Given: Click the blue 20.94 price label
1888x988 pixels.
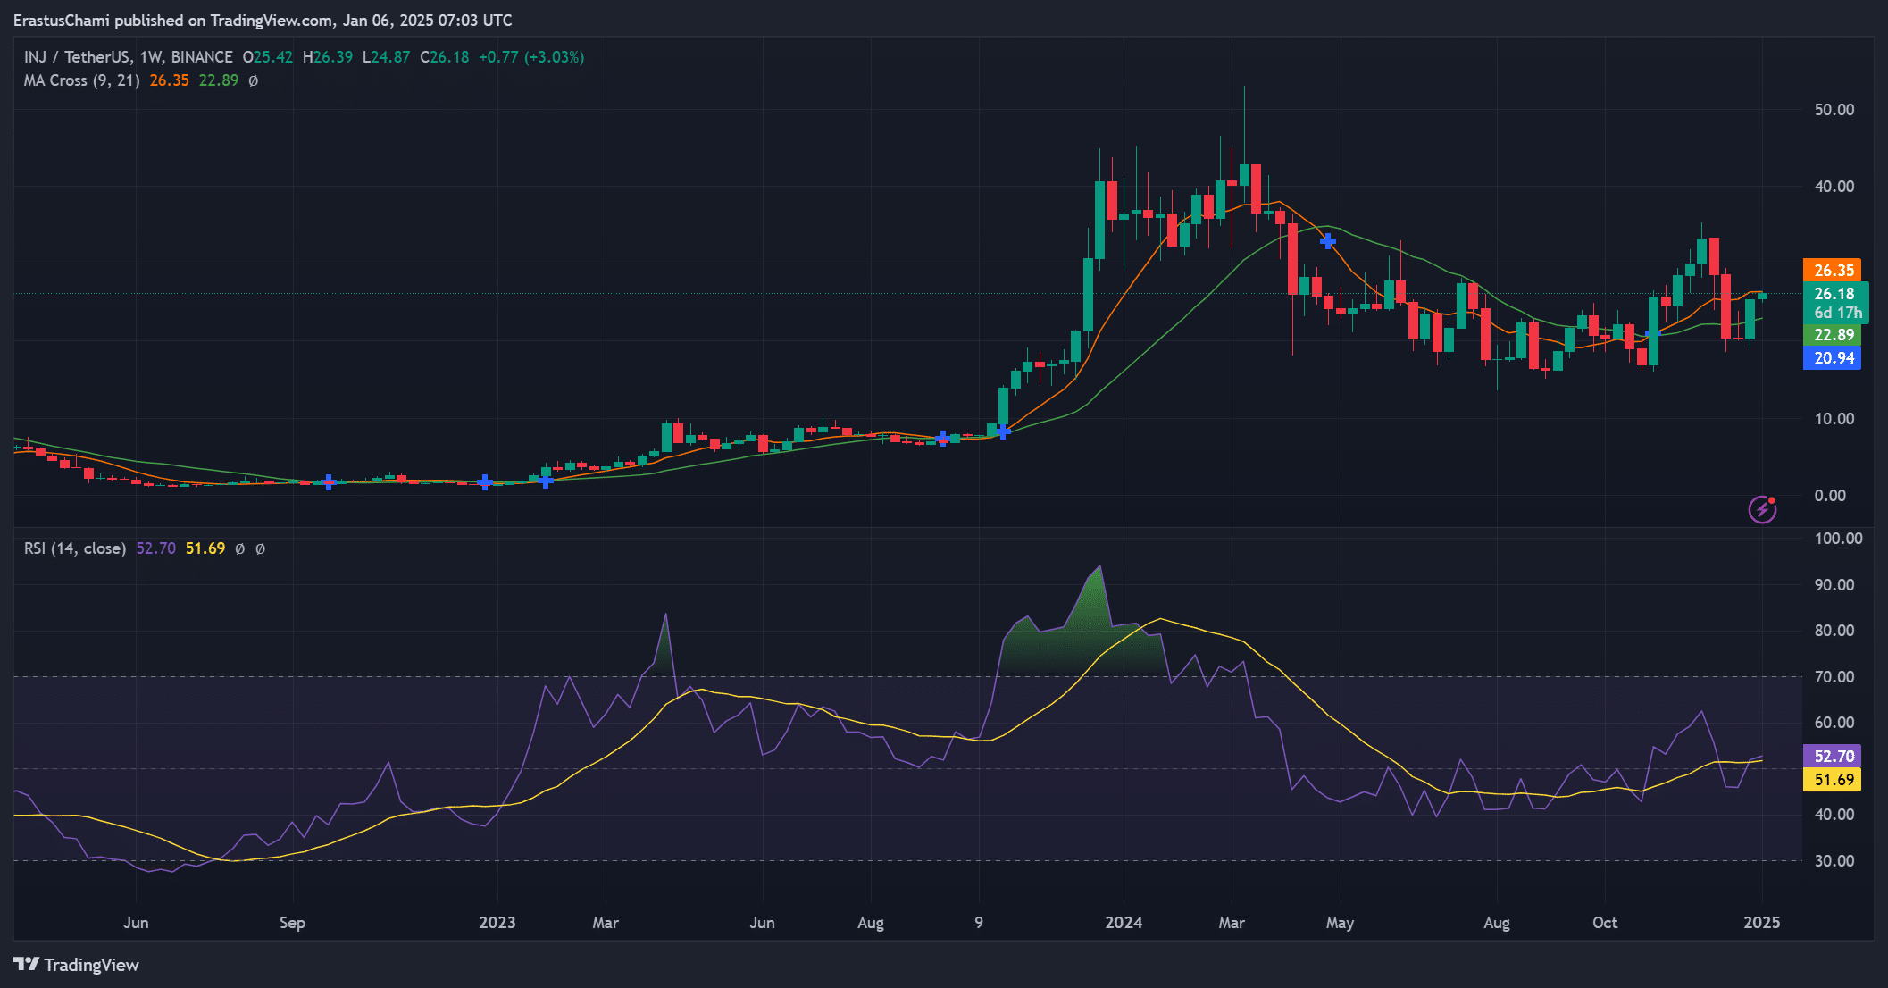Looking at the screenshot, I should 1833,358.
